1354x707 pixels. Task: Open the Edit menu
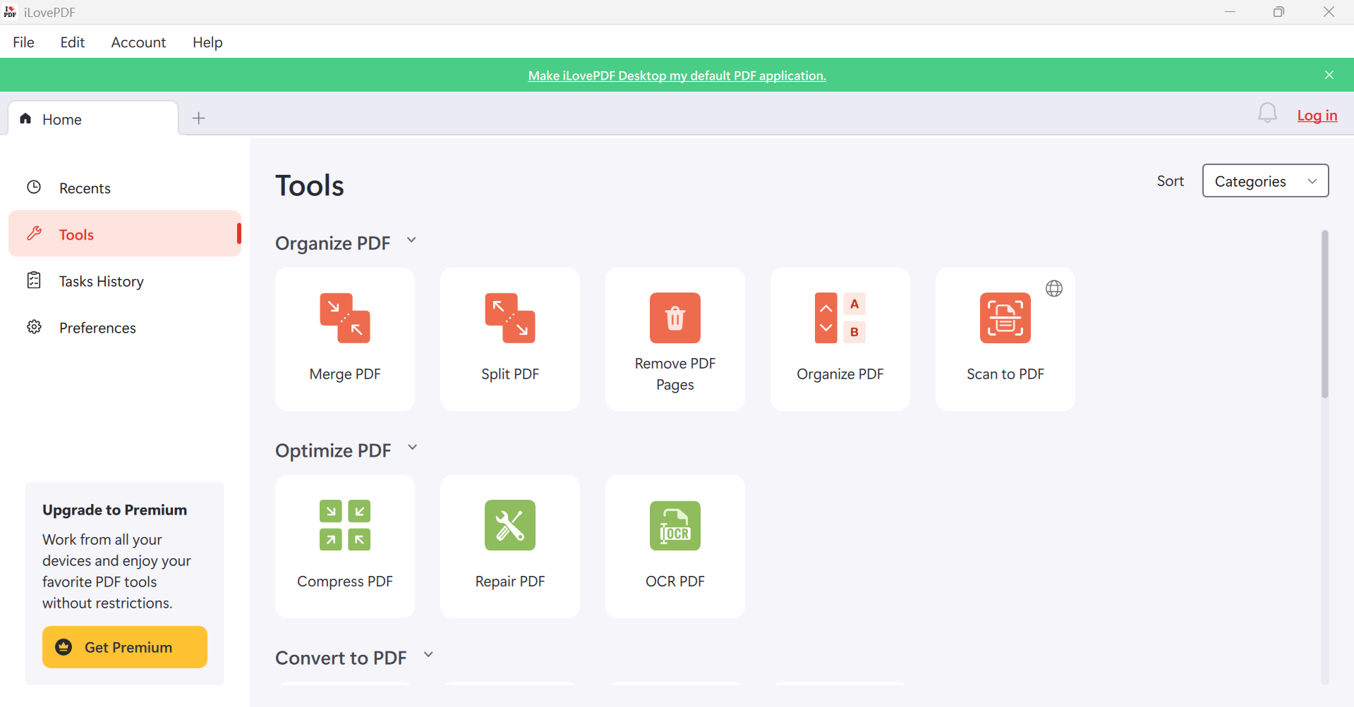pyautogui.click(x=73, y=42)
